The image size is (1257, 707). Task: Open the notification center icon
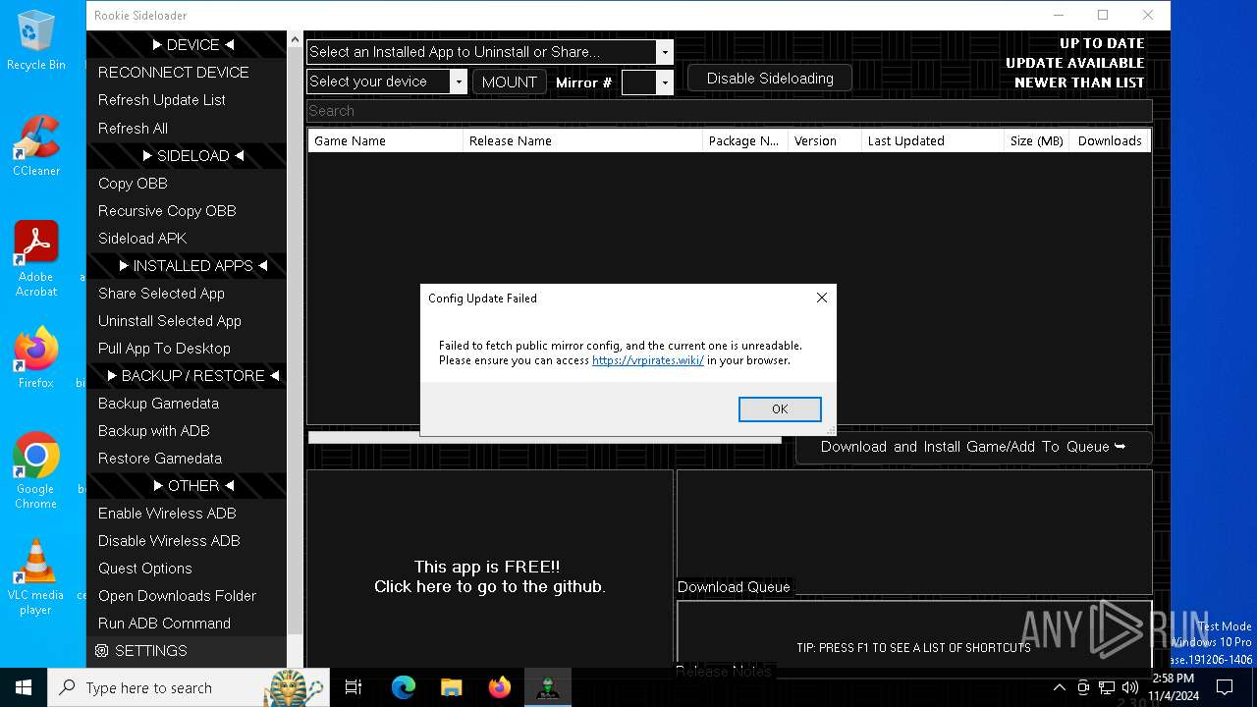(x=1225, y=687)
